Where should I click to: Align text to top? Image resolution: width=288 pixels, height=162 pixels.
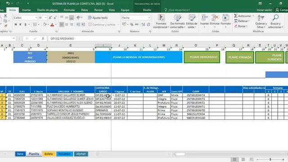click(x=62, y=18)
